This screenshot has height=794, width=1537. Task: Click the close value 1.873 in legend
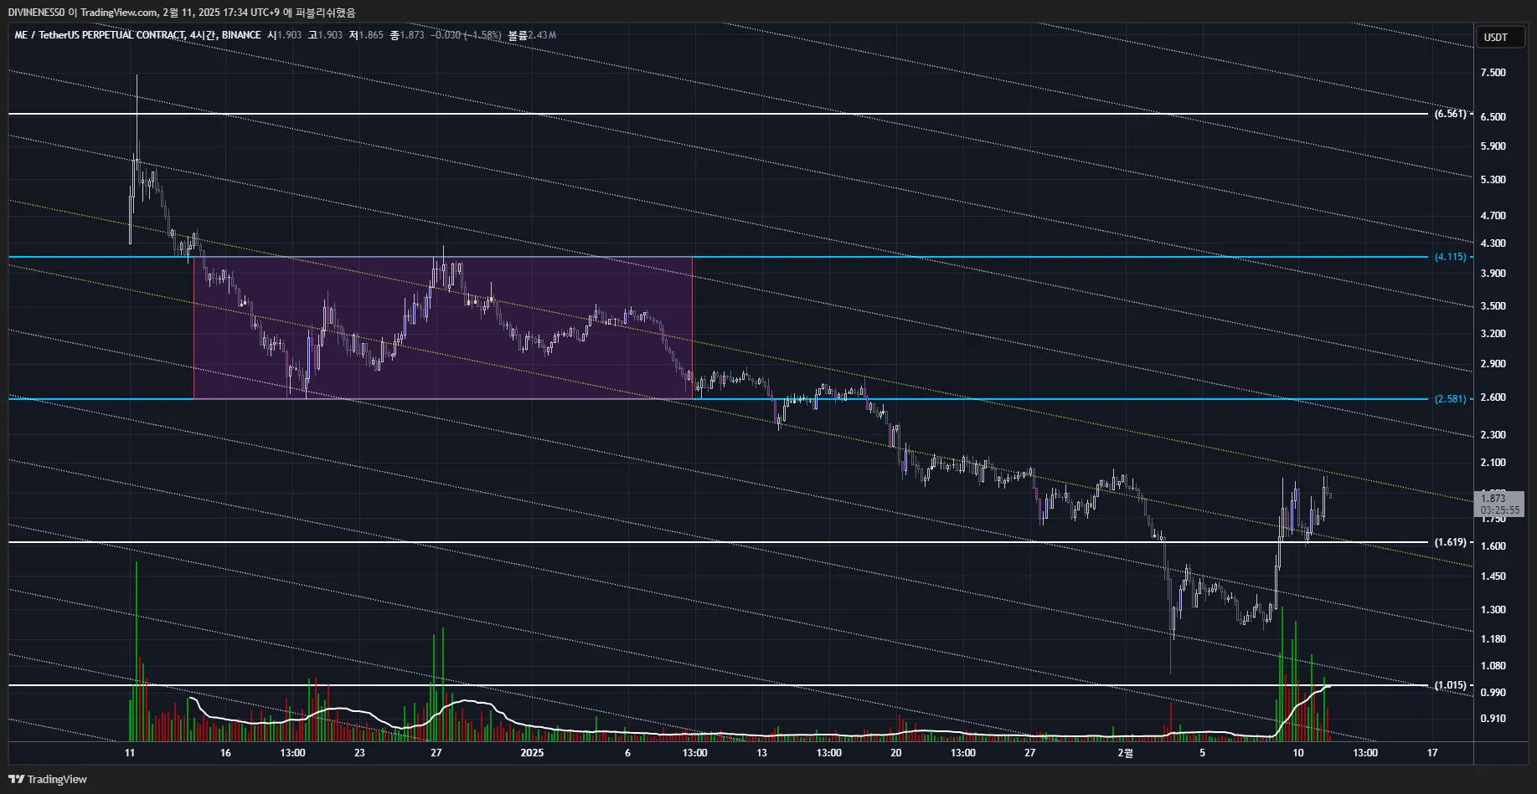[x=412, y=35]
